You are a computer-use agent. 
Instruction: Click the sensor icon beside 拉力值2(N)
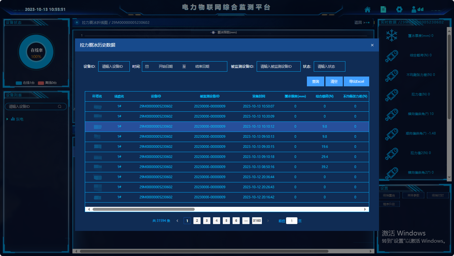(391, 153)
